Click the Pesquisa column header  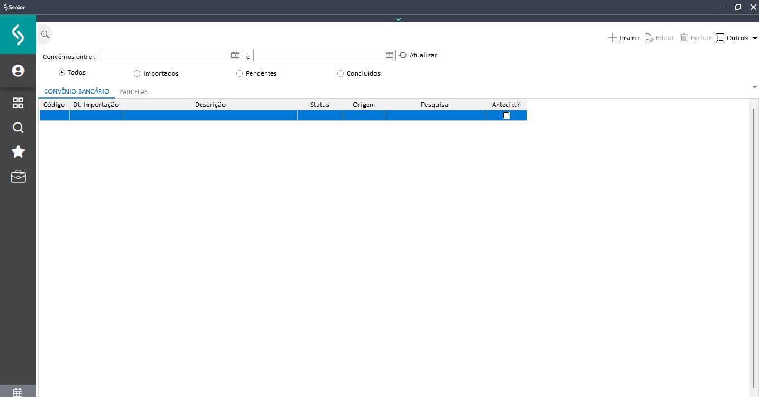pyautogui.click(x=435, y=105)
